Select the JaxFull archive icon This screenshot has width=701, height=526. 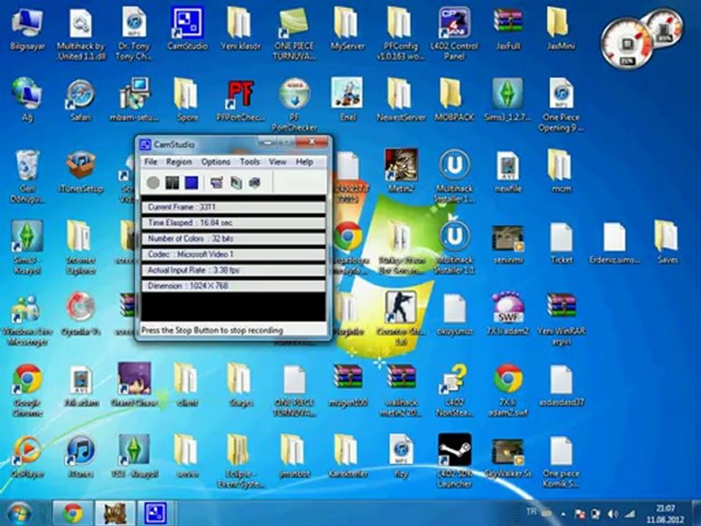(508, 29)
